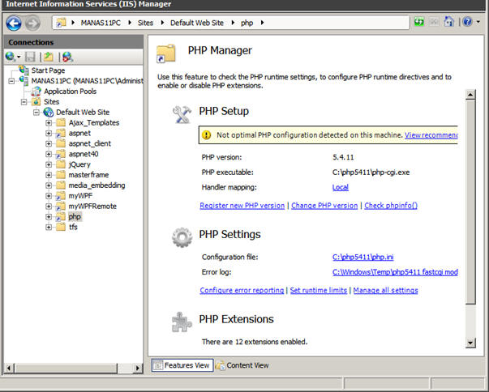
Task: Click the Application Pools icon
Action: click(x=36, y=92)
